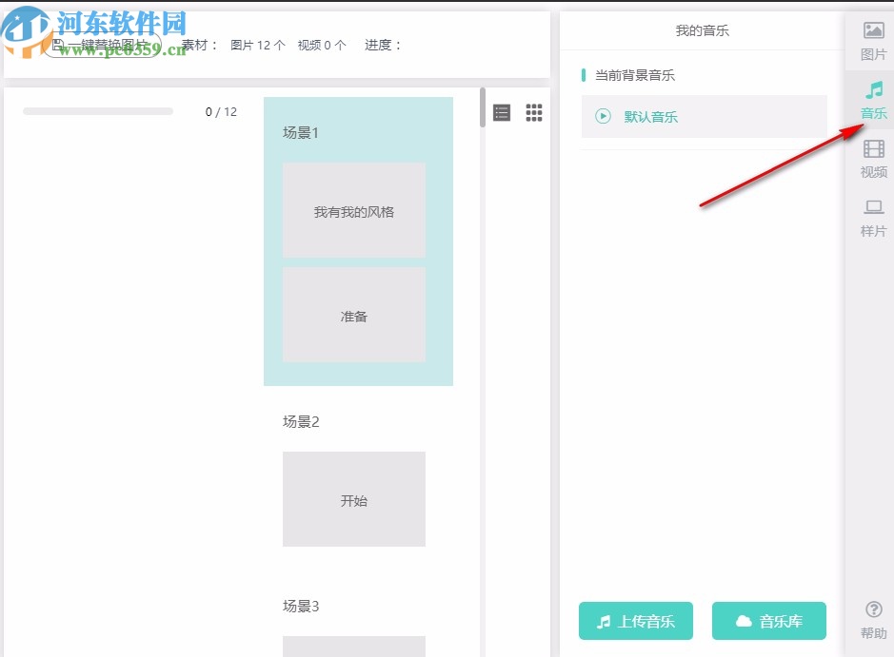Switch to list view of scenes
This screenshot has width=894, height=657.
point(501,112)
